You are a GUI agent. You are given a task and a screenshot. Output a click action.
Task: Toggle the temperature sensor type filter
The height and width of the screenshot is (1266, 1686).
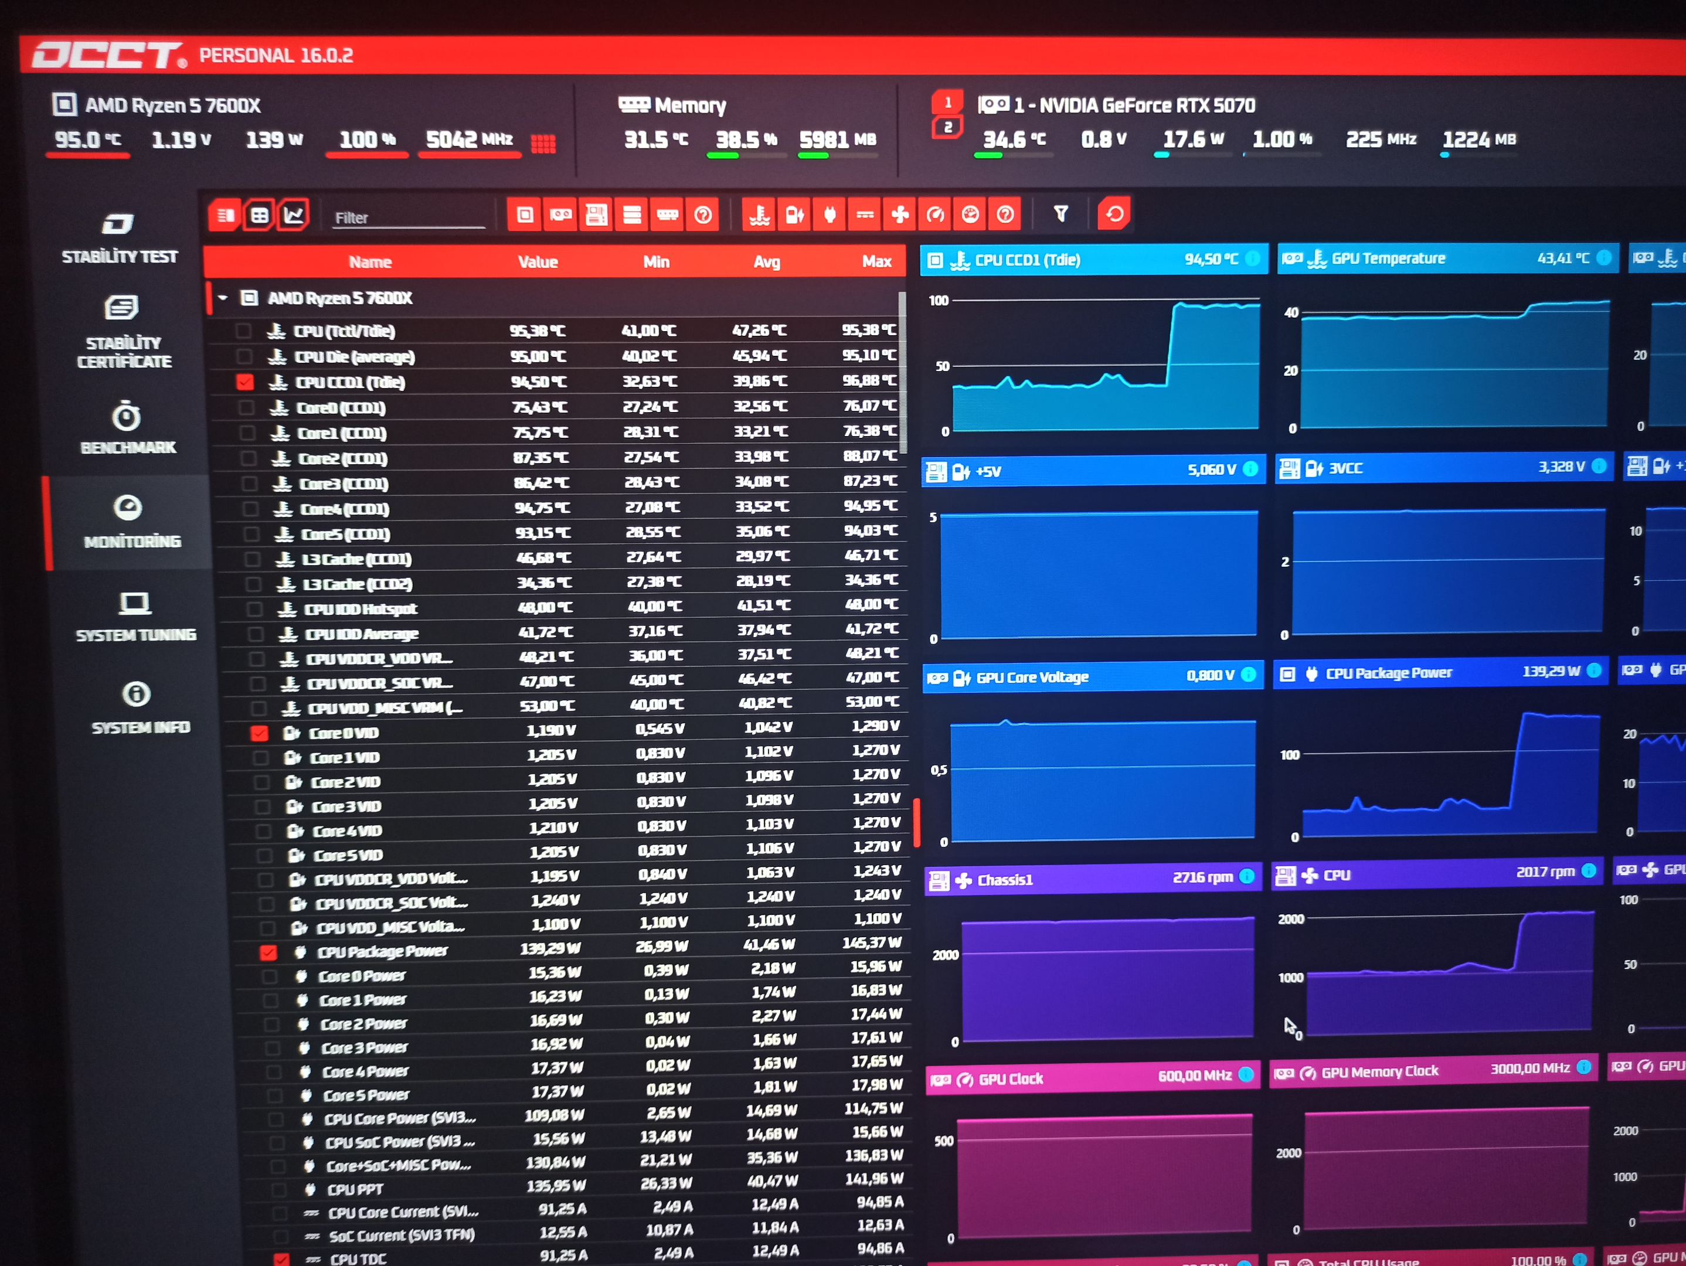[759, 215]
